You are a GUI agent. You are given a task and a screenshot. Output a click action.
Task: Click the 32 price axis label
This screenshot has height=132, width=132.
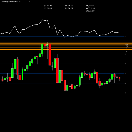pos(125,64)
